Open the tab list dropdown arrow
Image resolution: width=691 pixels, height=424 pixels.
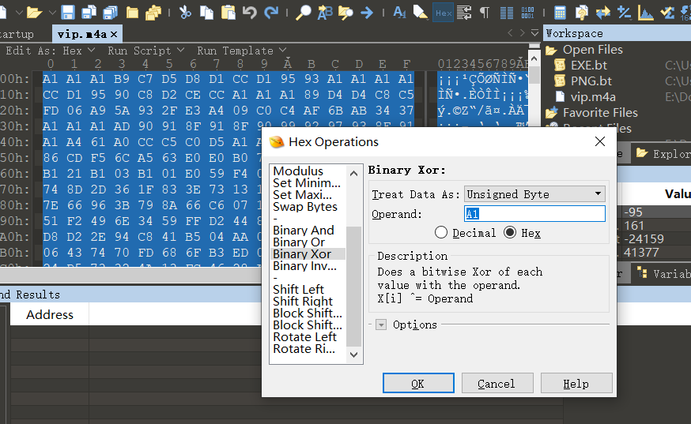tap(534, 33)
